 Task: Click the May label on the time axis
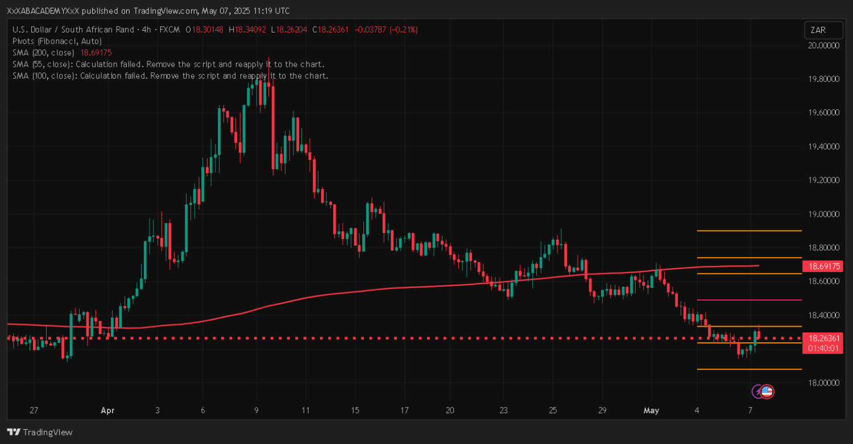650,410
